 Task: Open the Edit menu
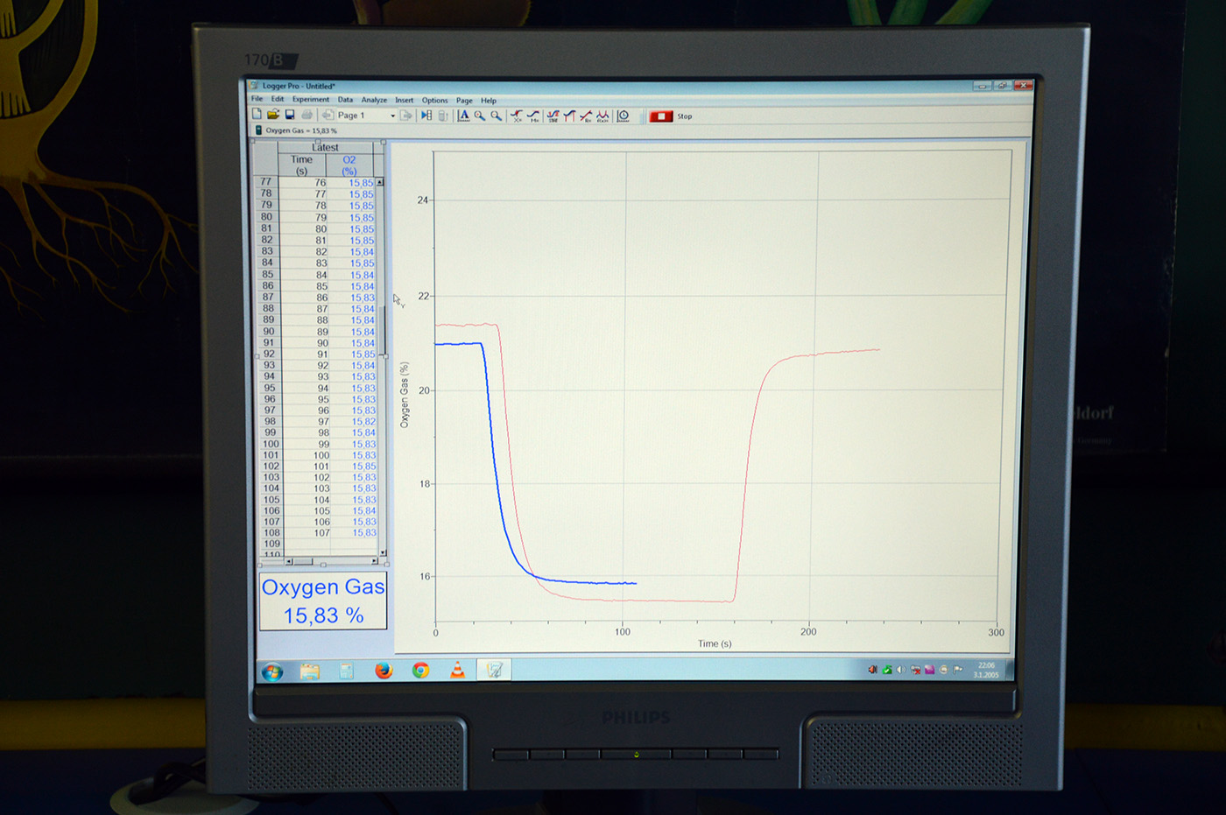tap(278, 99)
